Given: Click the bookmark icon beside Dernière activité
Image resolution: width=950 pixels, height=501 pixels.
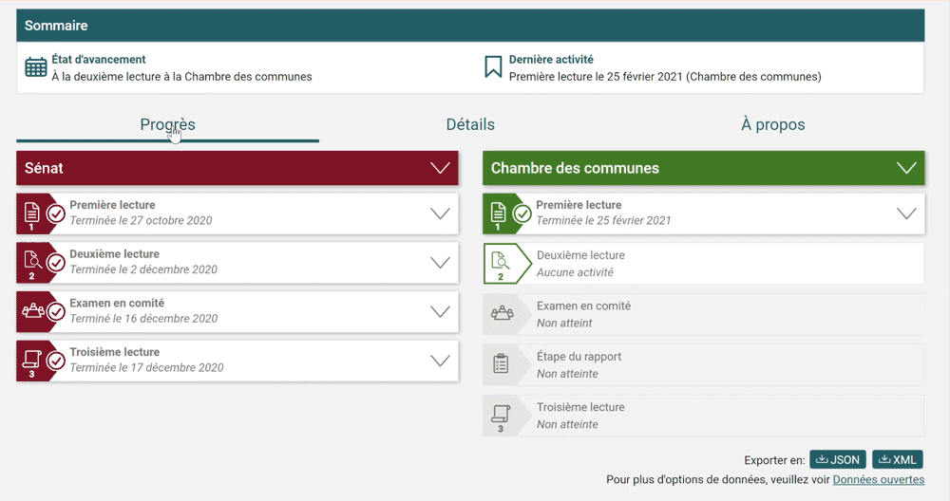Looking at the screenshot, I should point(493,67).
